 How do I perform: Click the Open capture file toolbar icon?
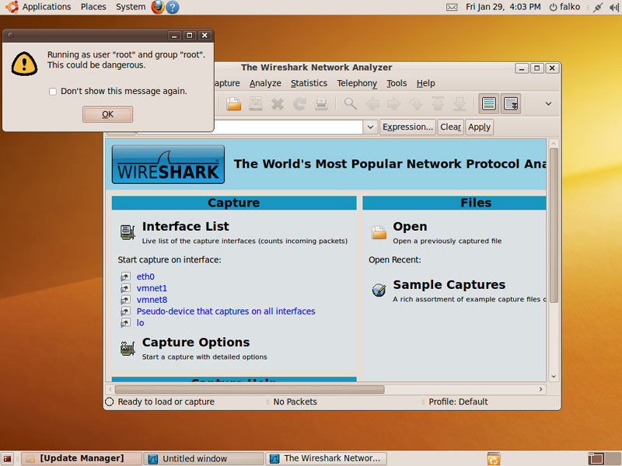[x=233, y=103]
